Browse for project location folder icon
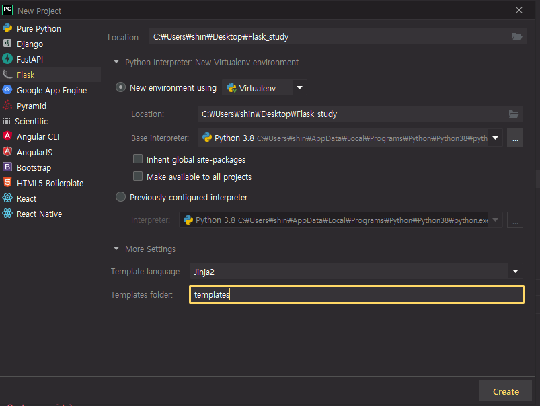This screenshot has height=406, width=540. pyautogui.click(x=517, y=36)
